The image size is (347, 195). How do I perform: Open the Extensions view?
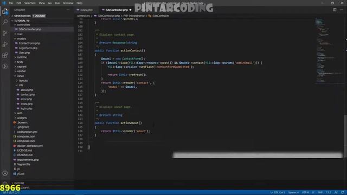(x=5, y=55)
